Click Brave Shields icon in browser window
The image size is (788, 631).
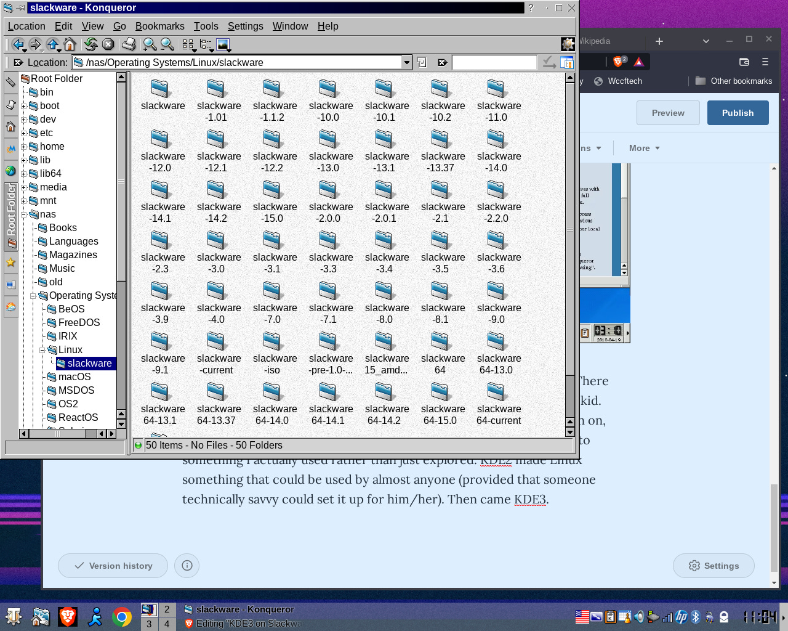619,62
